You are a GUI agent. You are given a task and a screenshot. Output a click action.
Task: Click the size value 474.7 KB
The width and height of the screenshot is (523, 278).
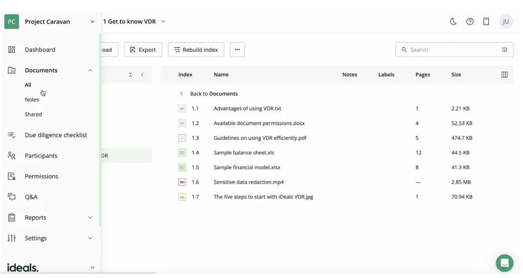coord(462,138)
